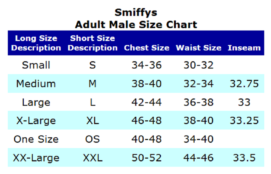Image resolution: width=271 pixels, height=174 pixels.
Task: Select the Waist Size column header
Action: (198, 48)
